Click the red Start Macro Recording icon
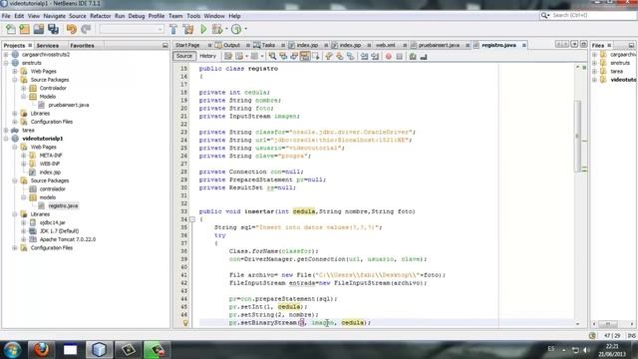Viewport: 638px width, 359px height. click(x=389, y=56)
